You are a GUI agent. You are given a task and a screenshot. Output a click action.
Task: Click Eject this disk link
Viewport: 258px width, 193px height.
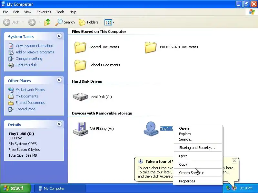tap(26, 65)
